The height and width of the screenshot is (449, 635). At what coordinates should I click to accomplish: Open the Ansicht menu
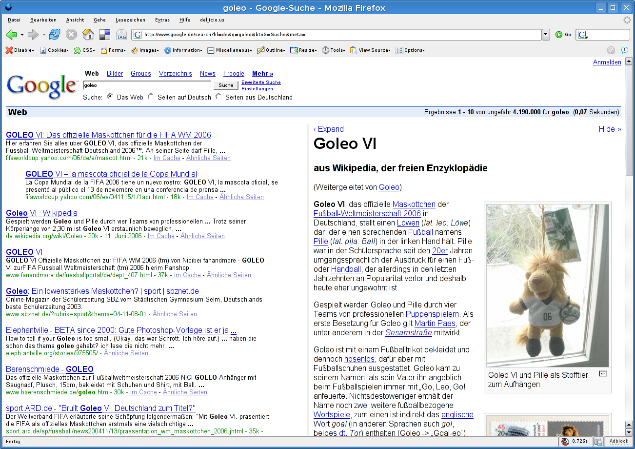[x=75, y=20]
